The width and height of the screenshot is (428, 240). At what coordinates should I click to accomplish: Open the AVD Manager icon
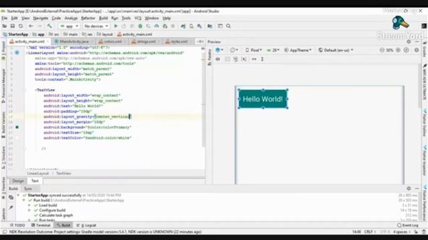tap(191, 26)
